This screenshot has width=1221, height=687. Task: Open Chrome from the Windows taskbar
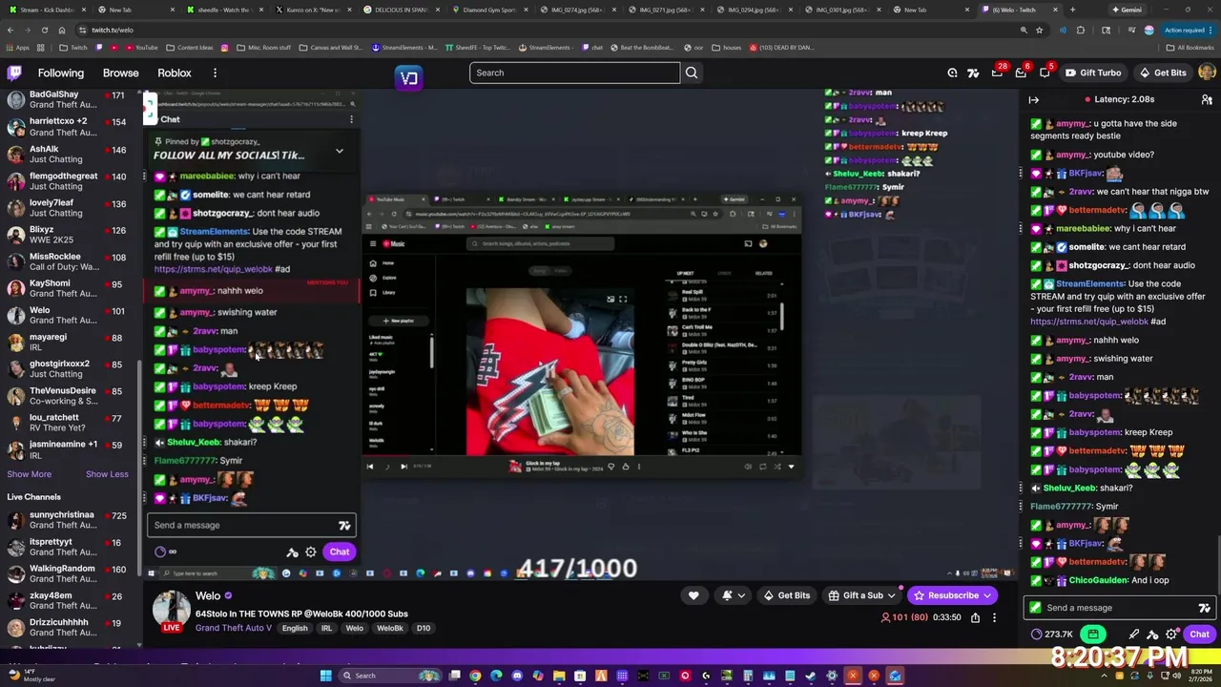tap(475, 676)
